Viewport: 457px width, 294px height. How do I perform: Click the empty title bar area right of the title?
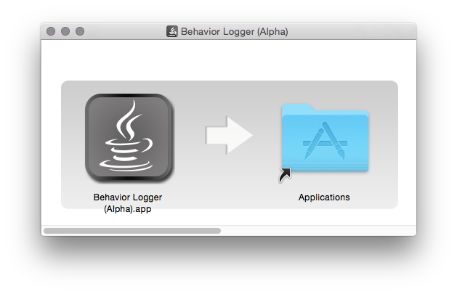point(351,31)
